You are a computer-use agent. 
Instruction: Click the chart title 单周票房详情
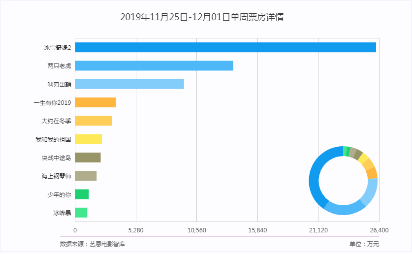click(202, 17)
